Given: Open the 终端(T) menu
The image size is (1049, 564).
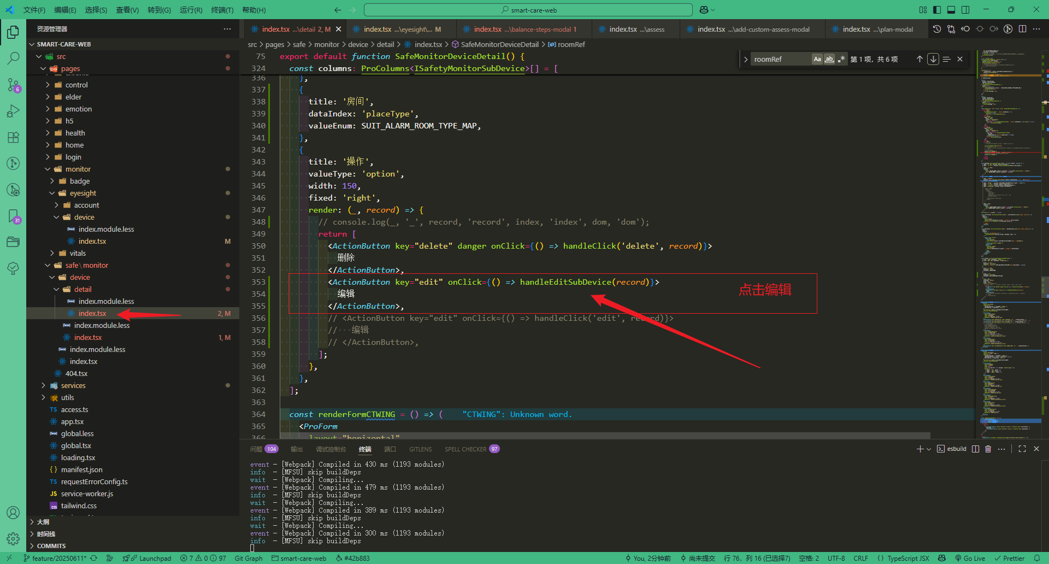Looking at the screenshot, I should (222, 9).
